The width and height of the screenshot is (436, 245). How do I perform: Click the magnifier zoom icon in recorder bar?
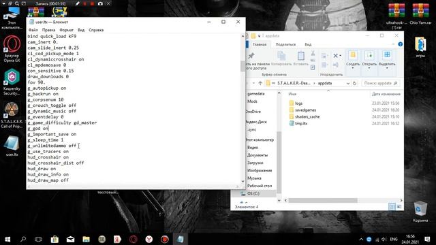click(16, 3)
